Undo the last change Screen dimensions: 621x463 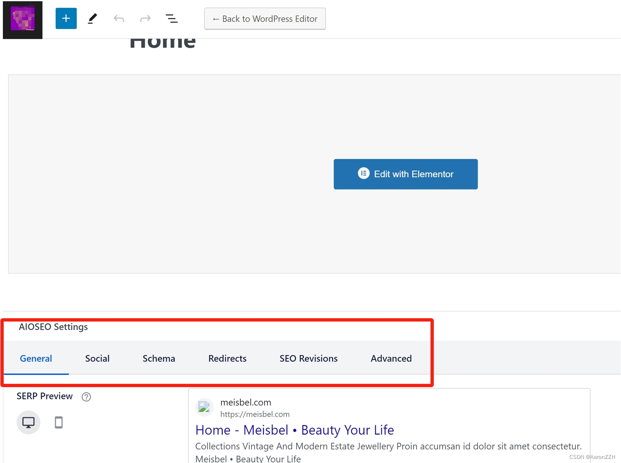[119, 18]
